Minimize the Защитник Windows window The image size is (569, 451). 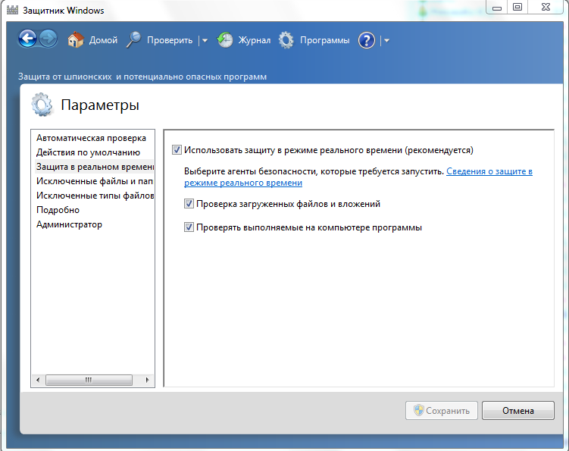coord(497,8)
